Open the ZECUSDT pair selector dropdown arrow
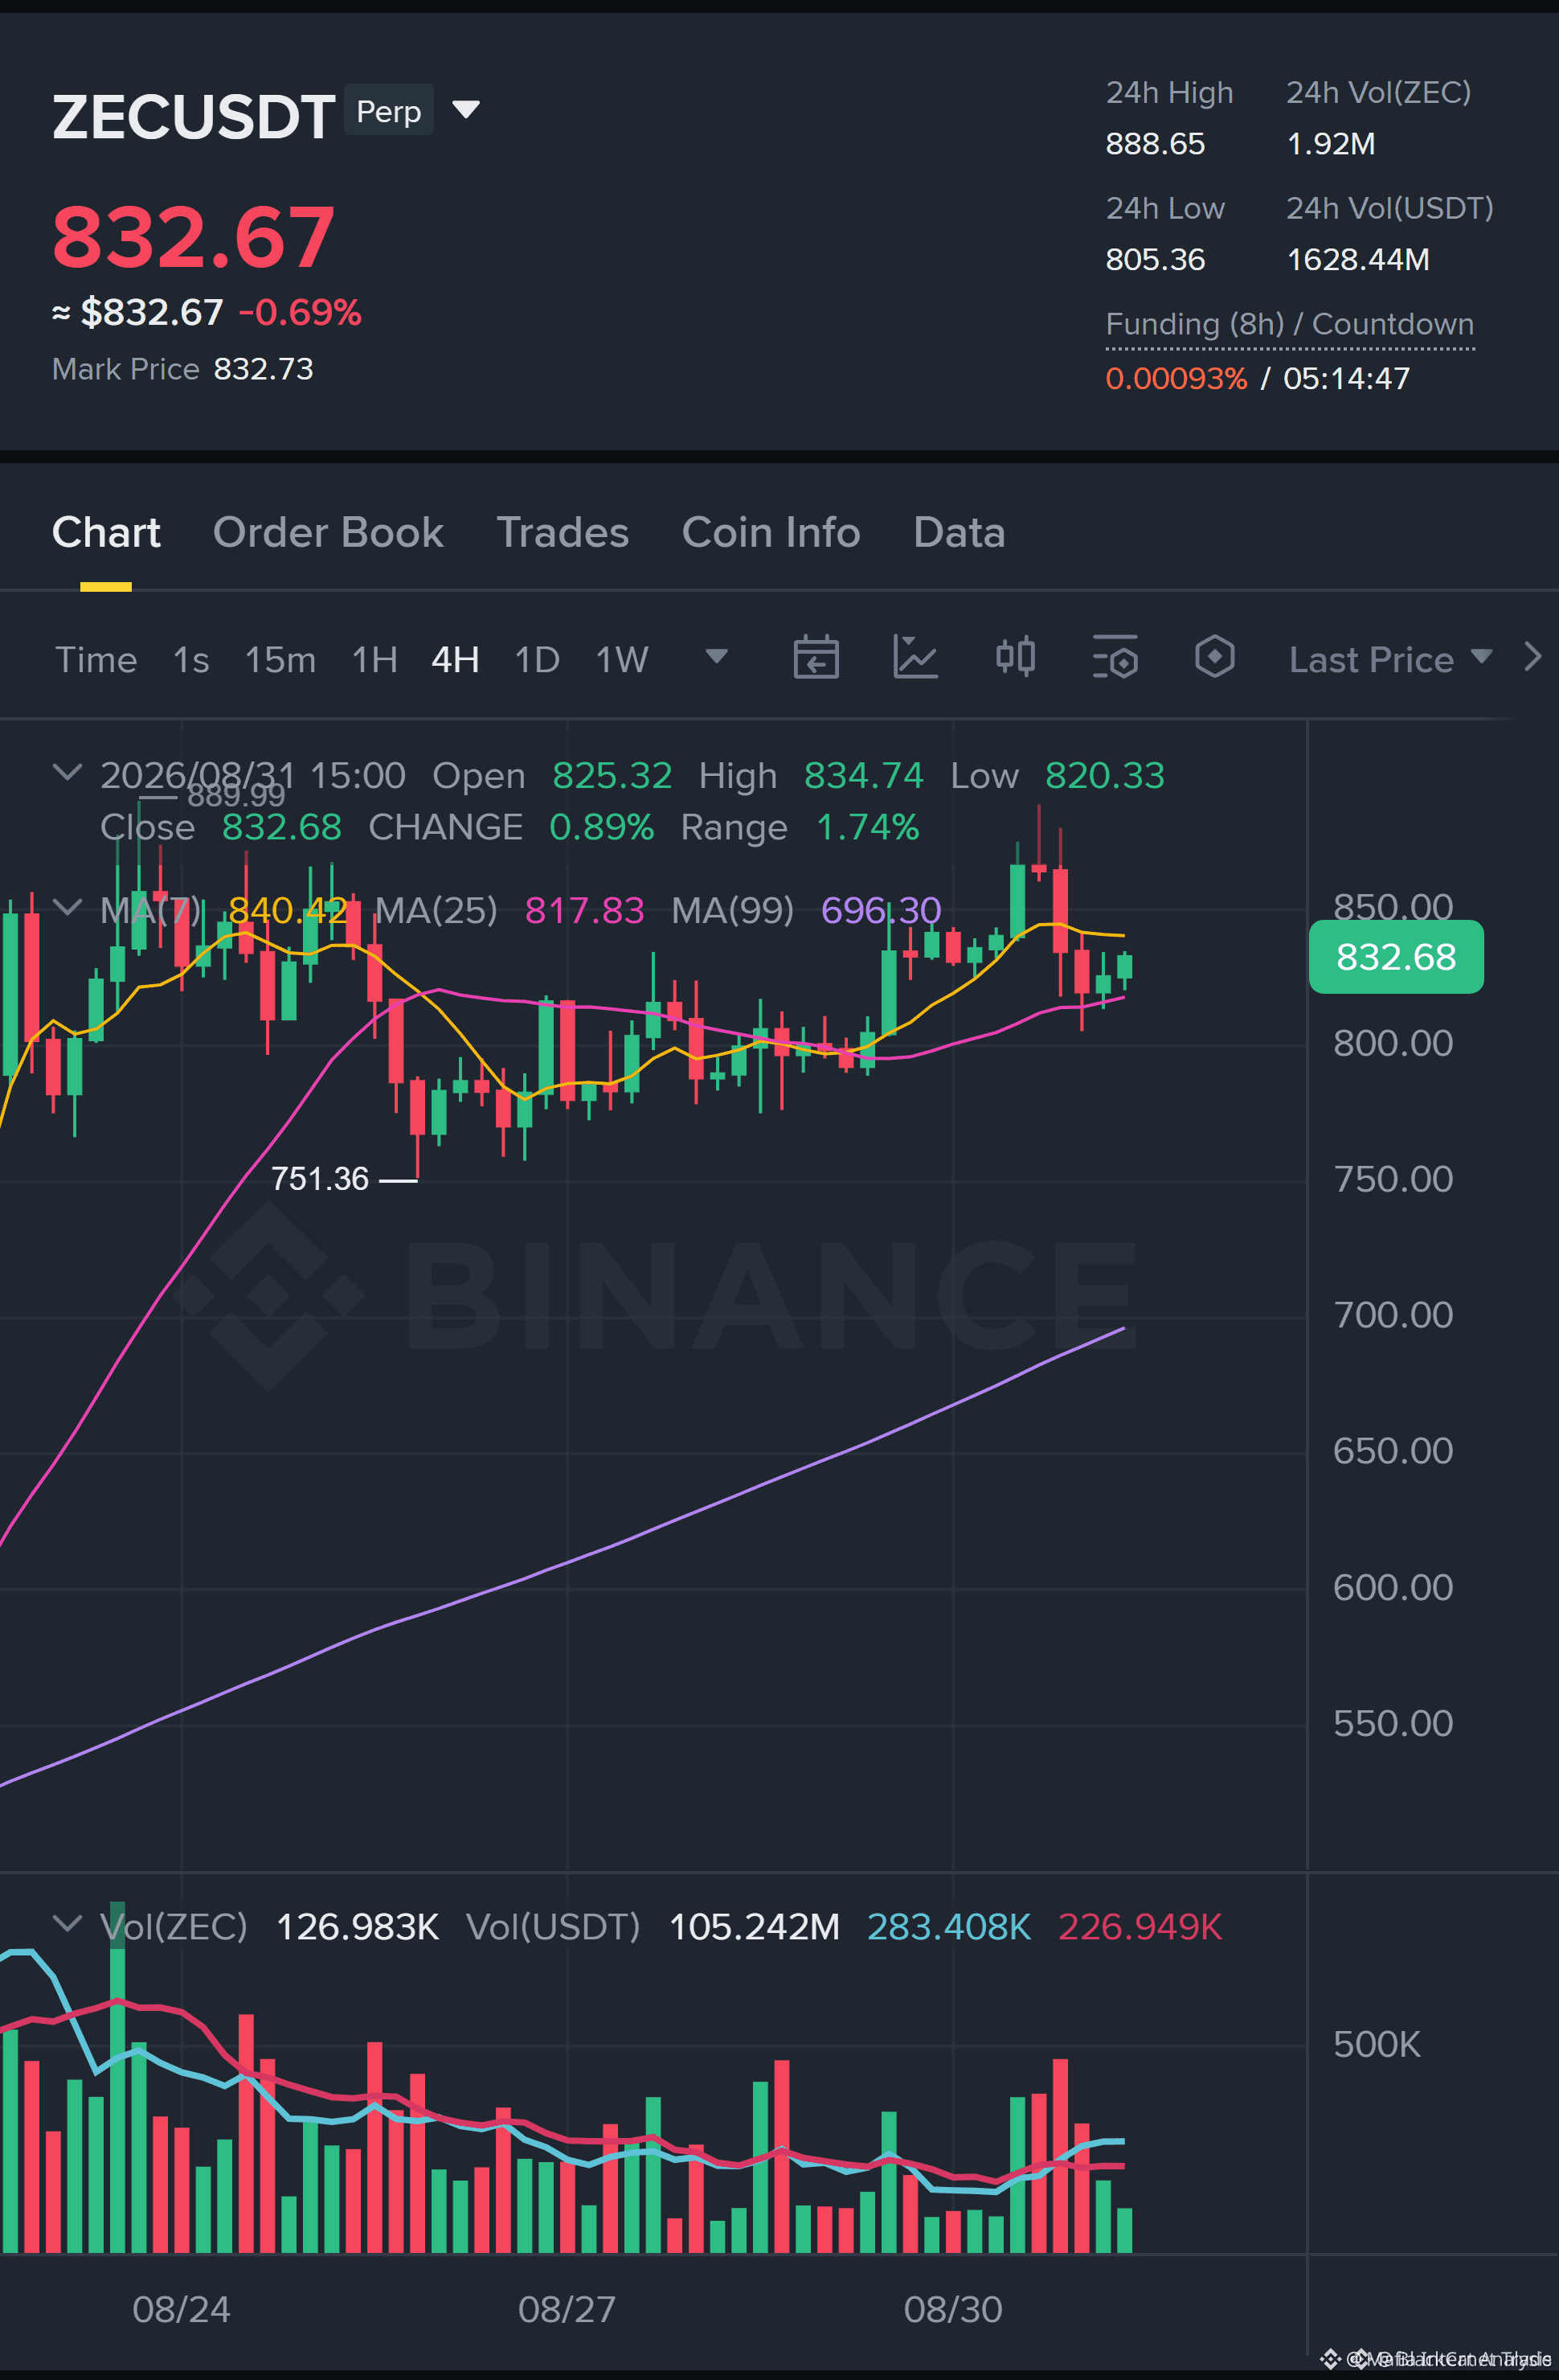This screenshot has height=2380, width=1559. tap(466, 109)
